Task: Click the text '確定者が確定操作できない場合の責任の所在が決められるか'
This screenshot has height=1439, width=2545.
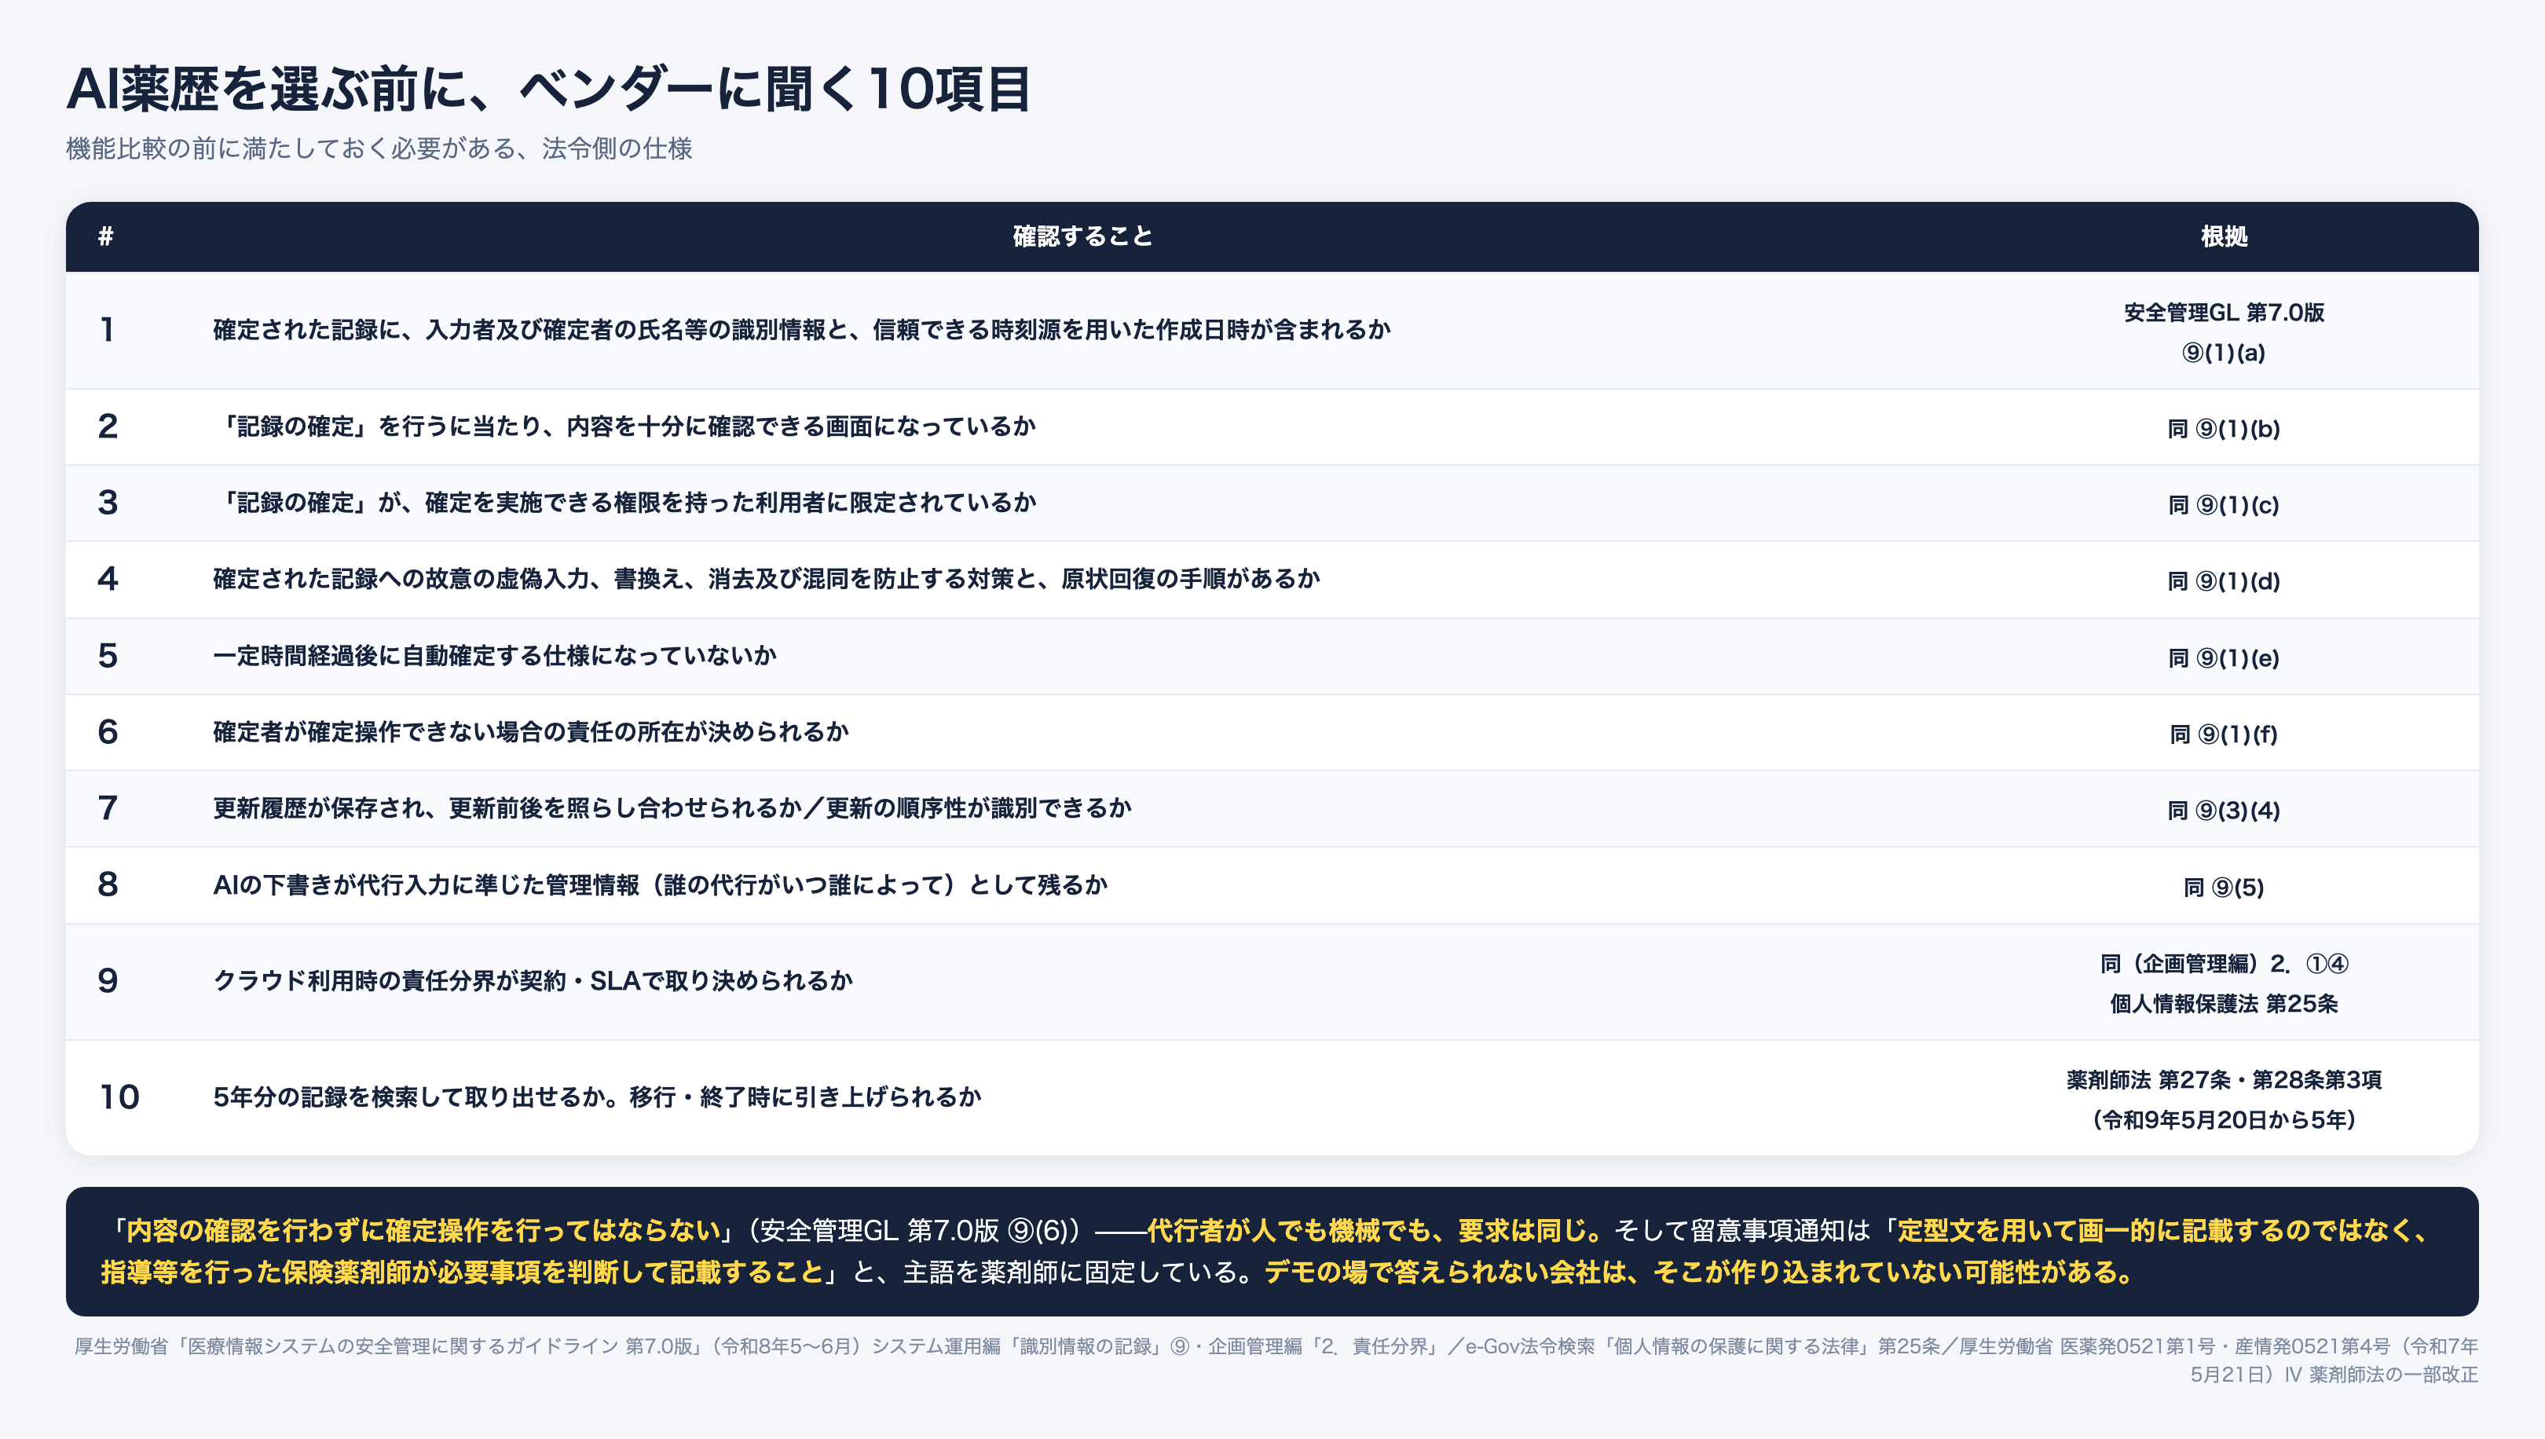Action: pos(531,731)
